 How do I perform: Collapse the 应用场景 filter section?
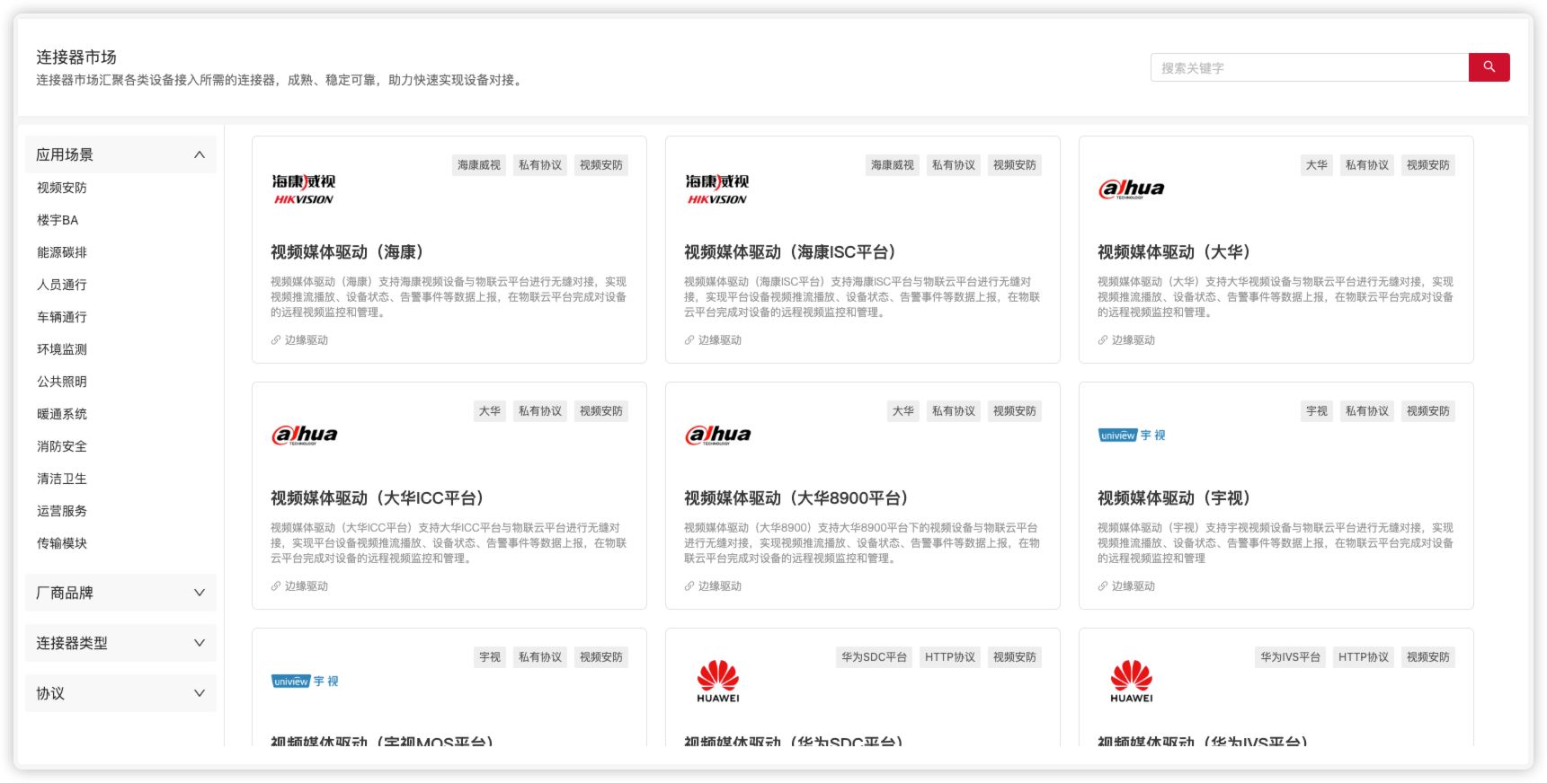pos(199,155)
